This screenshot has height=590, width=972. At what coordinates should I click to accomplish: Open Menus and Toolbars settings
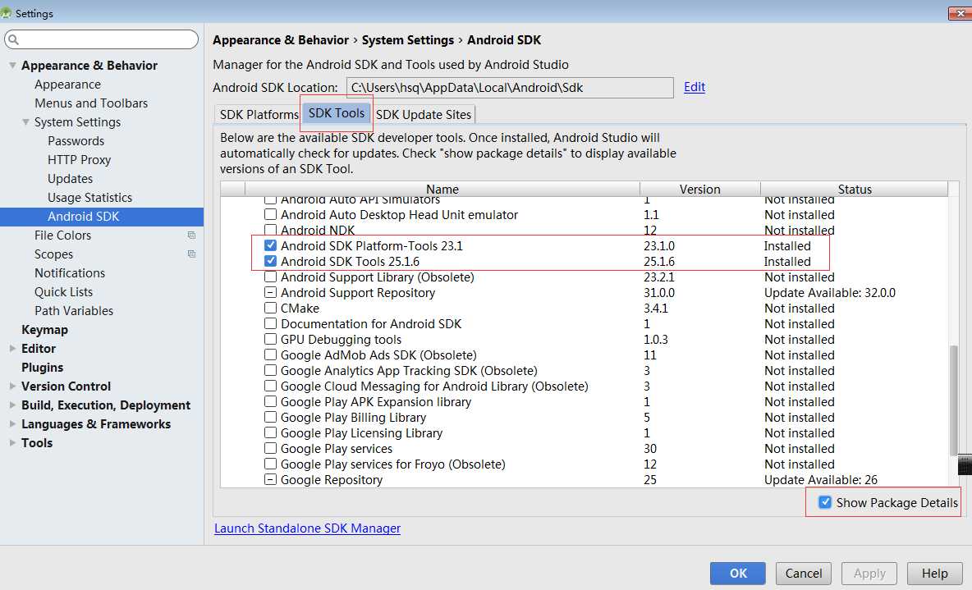[x=91, y=103]
